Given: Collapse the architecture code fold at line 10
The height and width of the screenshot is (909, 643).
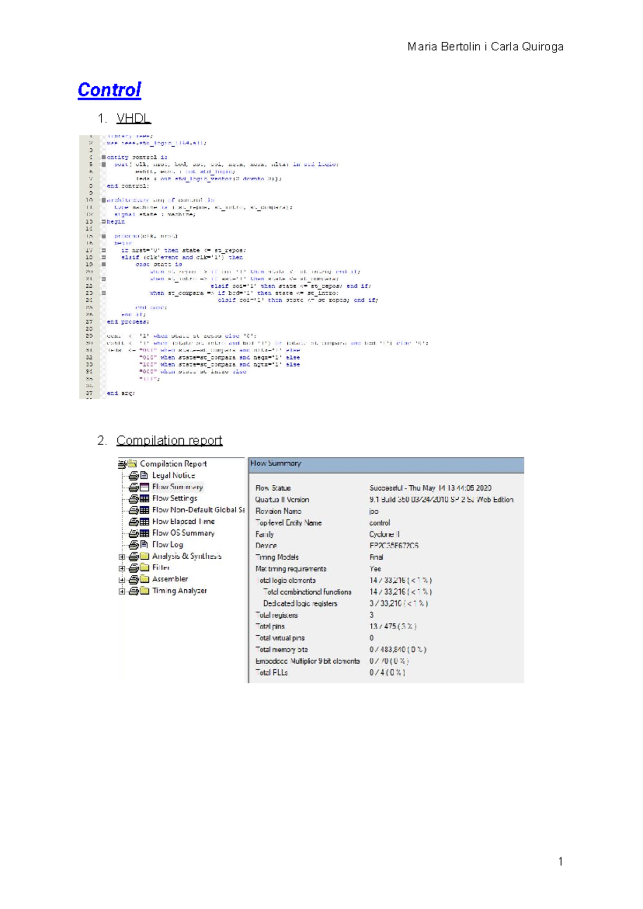Looking at the screenshot, I should pos(104,200).
